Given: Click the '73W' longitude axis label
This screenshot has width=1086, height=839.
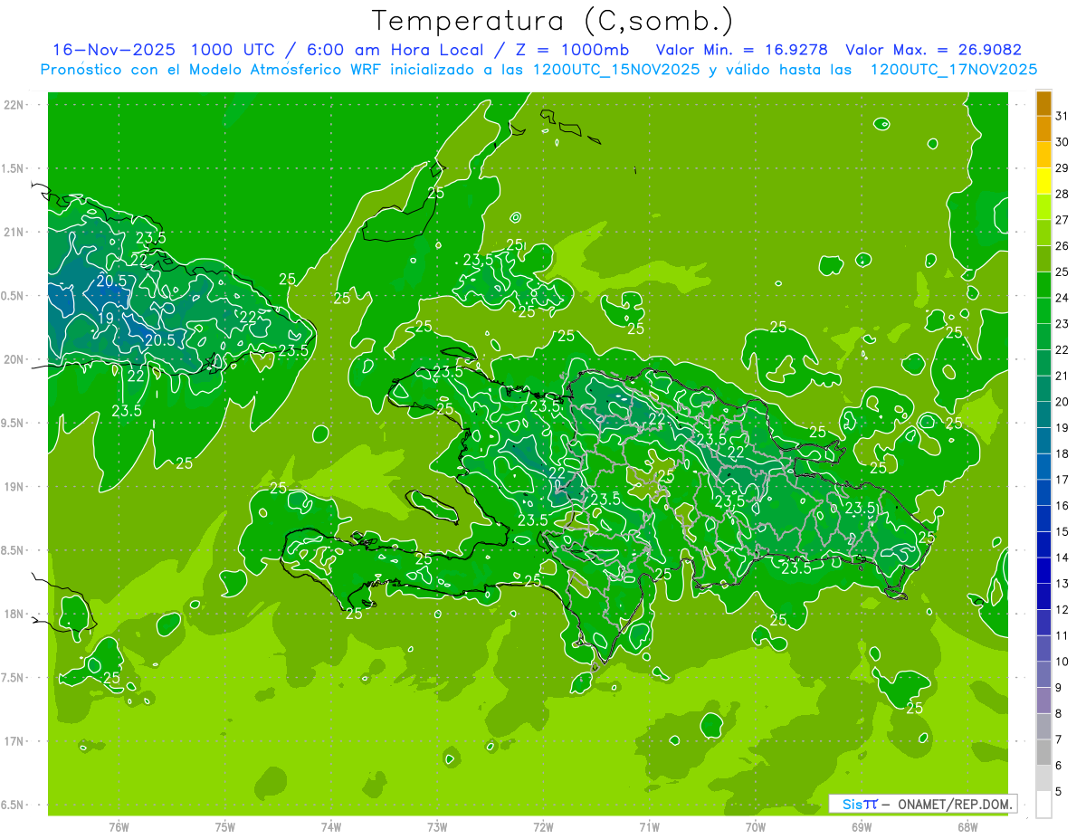Looking at the screenshot, I should (x=437, y=827).
